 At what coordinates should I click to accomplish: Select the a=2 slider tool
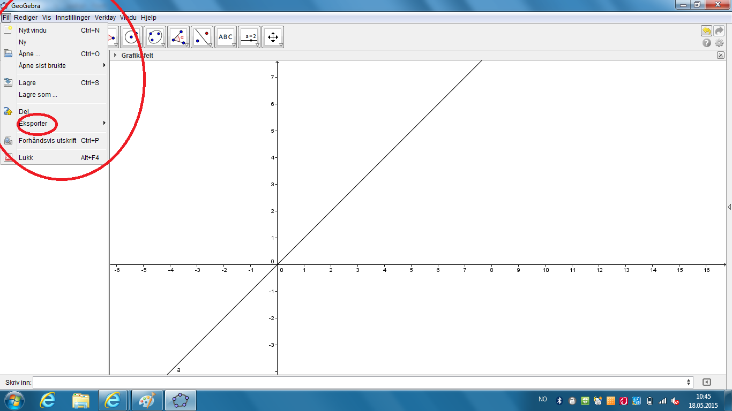point(249,37)
